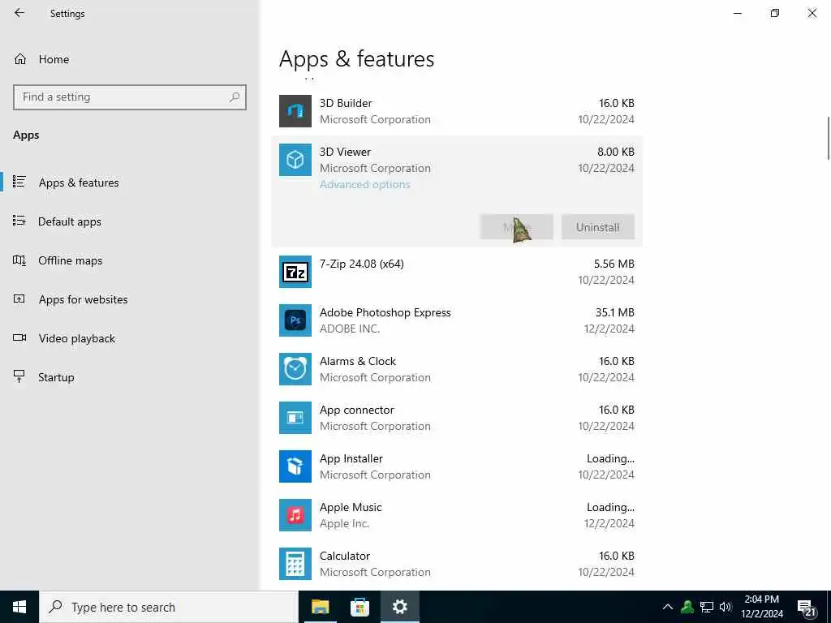Select the 3D Builder entry name
Viewport: 831px width, 623px height.
coord(346,103)
